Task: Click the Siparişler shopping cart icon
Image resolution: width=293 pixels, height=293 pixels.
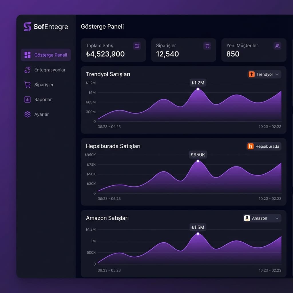Action: pos(27,84)
